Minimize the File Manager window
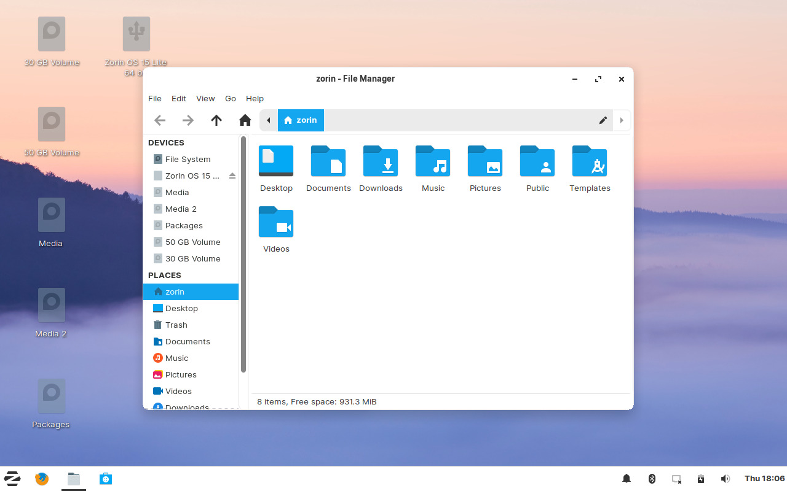 (575, 79)
